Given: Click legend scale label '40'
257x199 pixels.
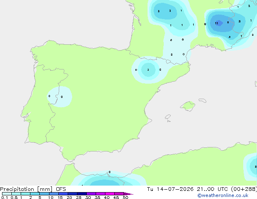Looking at the screenshot, I should [x=107, y=197].
